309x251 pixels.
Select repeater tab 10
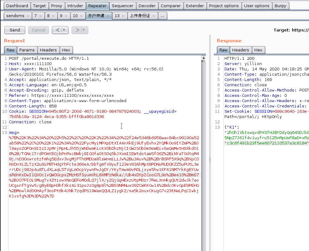(x=75, y=16)
